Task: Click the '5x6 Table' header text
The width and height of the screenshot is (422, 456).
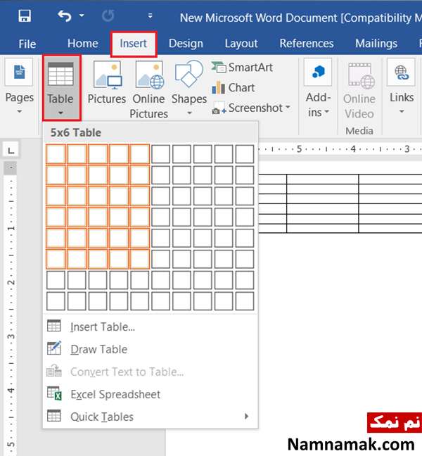Action: point(76,132)
